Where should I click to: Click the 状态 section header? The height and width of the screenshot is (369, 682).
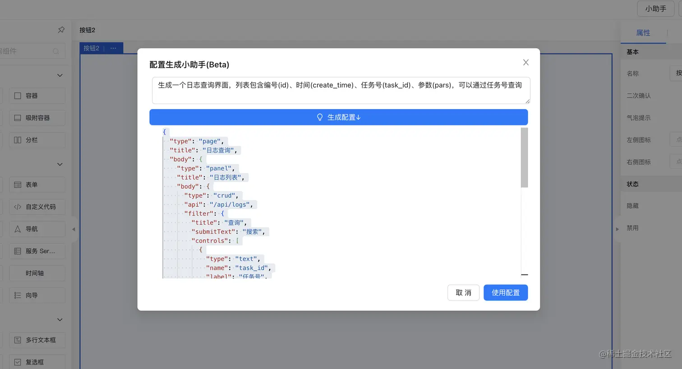click(651, 184)
